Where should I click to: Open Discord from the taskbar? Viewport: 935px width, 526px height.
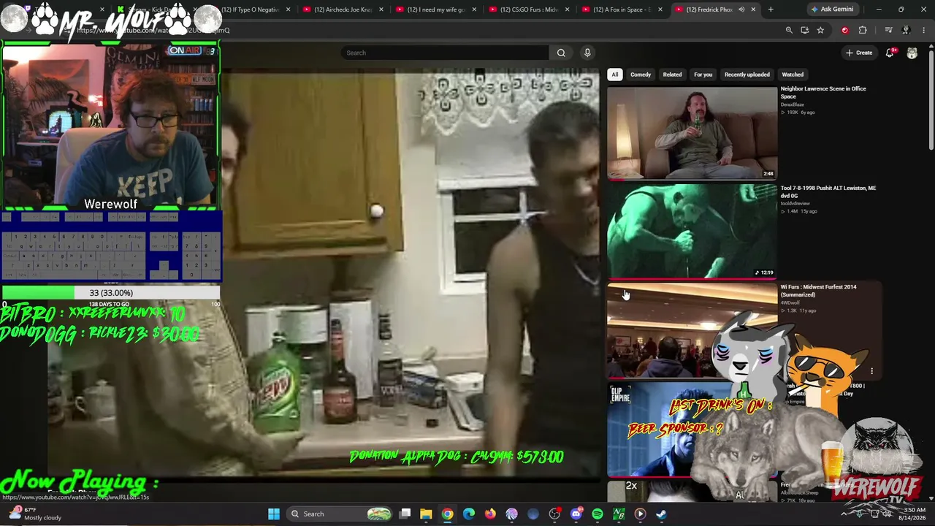pyautogui.click(x=576, y=514)
